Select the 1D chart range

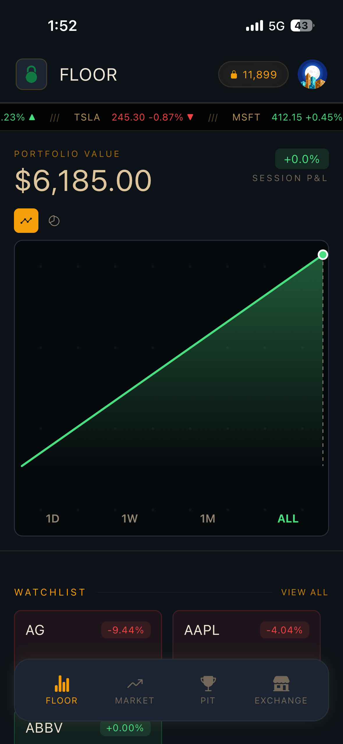point(53,518)
